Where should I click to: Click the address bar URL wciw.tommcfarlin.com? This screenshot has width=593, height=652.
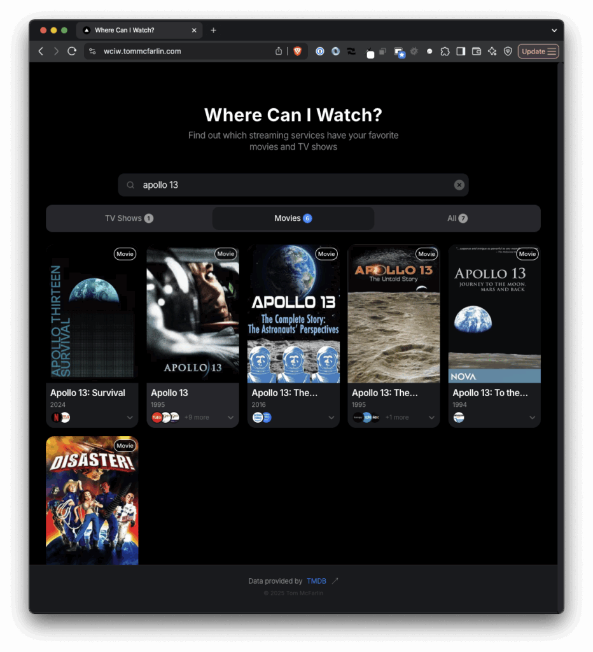[142, 51]
